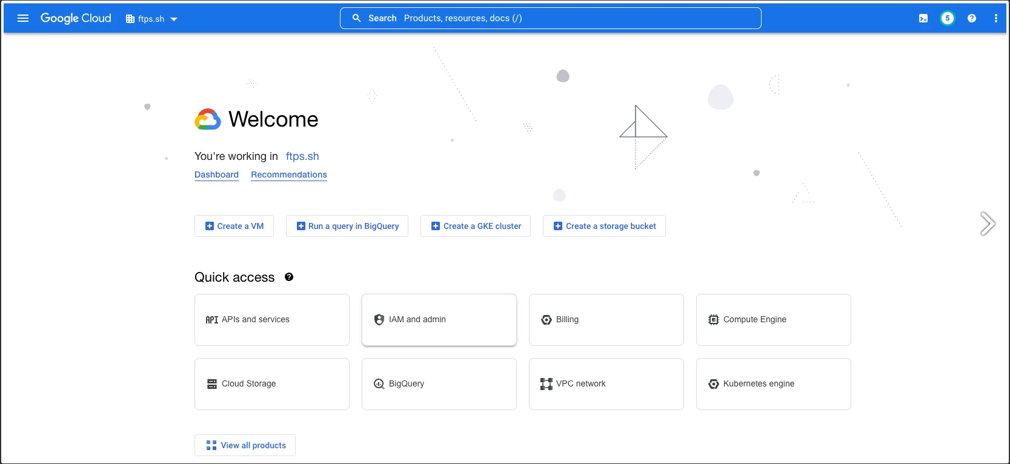Open the Help icon in the top bar
Screen dimensions: 1010x464
[972, 18]
